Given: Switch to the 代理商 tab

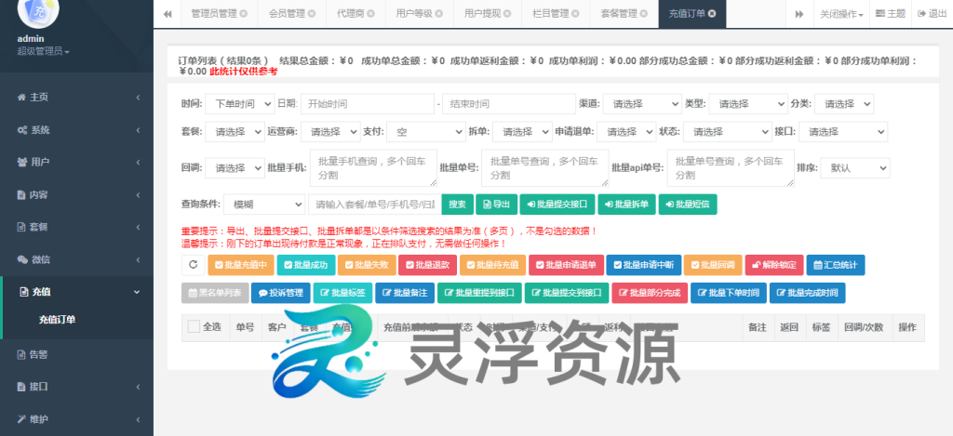Looking at the screenshot, I should [x=356, y=13].
